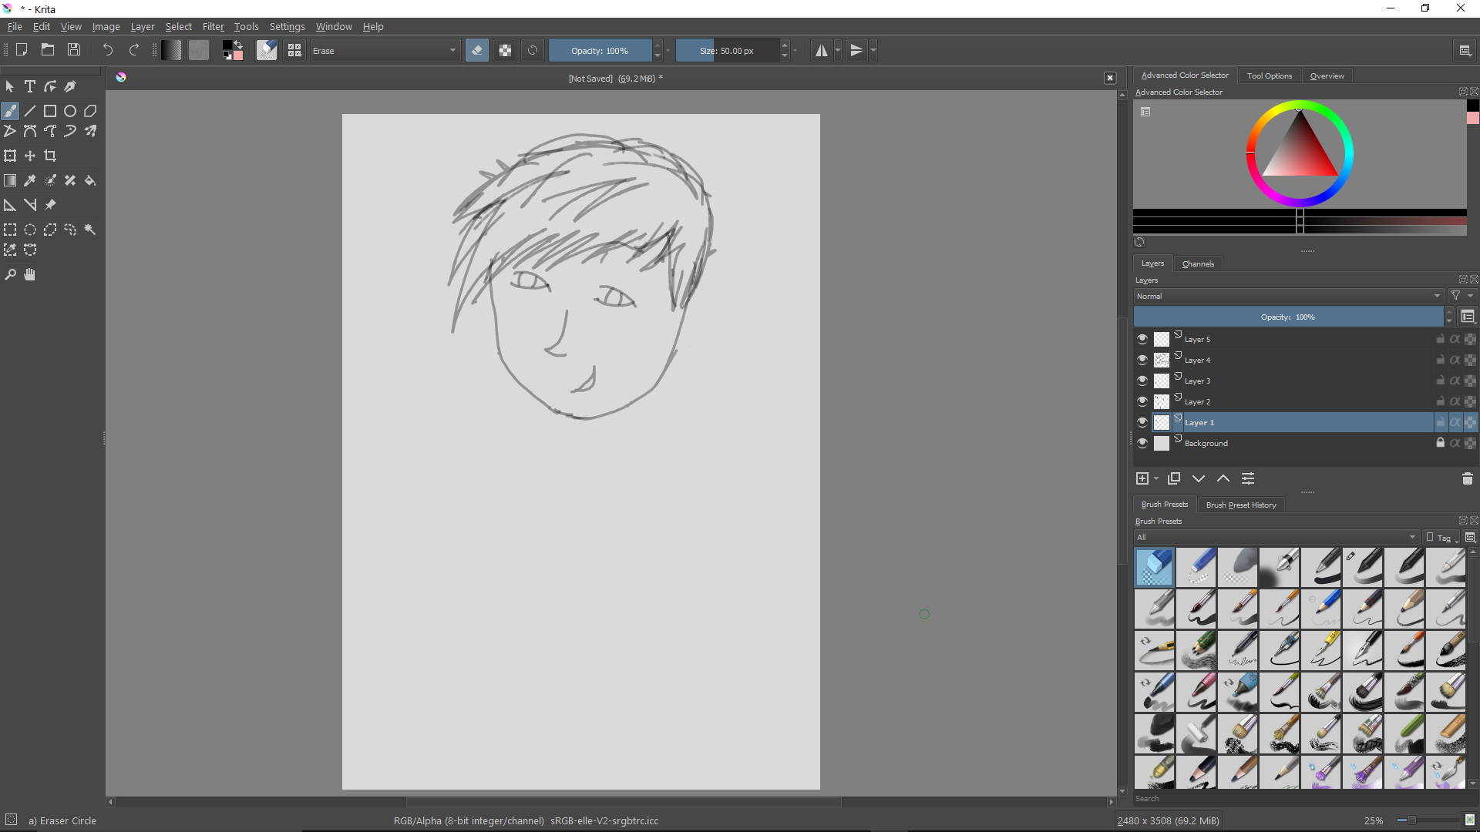1480x832 pixels.
Task: Select the Rectangular Selection tool
Action: (x=10, y=230)
